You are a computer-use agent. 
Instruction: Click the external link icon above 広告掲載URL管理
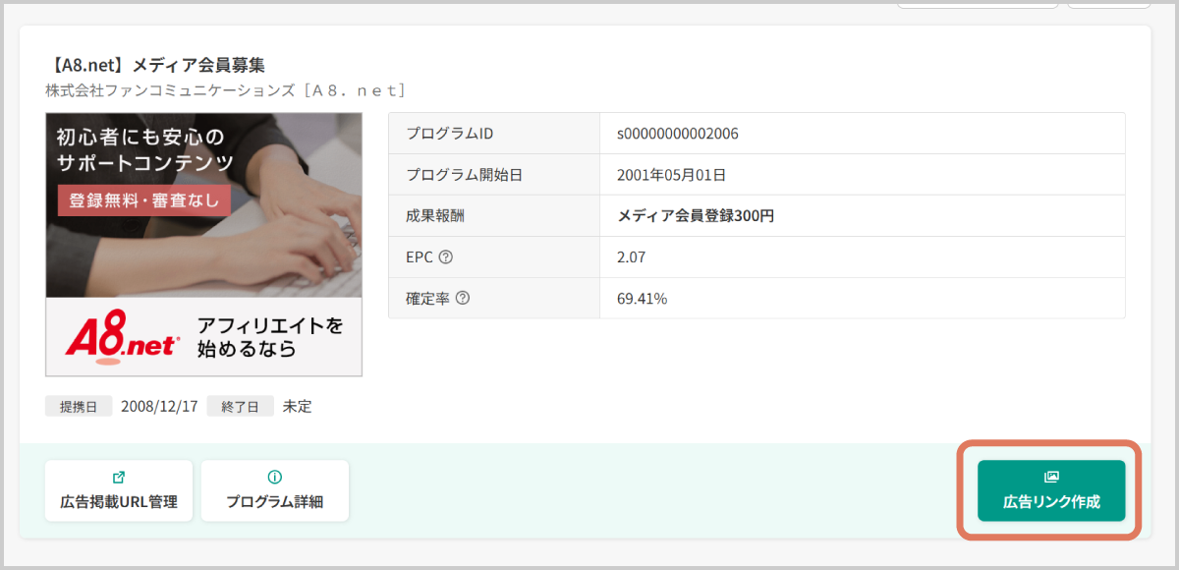tap(119, 477)
